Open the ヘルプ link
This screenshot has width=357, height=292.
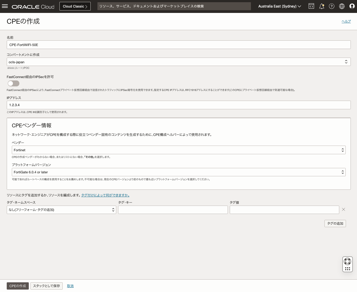pyautogui.click(x=346, y=21)
